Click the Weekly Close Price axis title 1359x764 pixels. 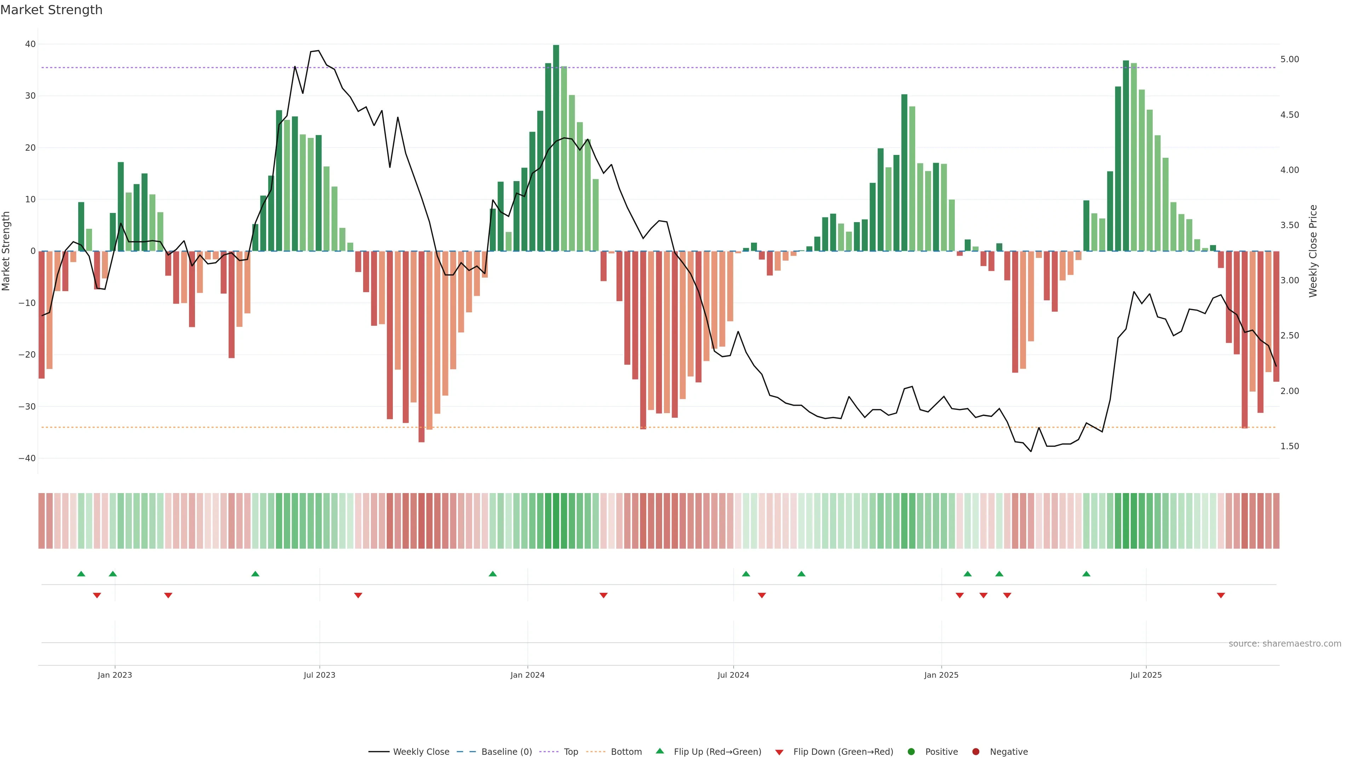(x=1313, y=251)
